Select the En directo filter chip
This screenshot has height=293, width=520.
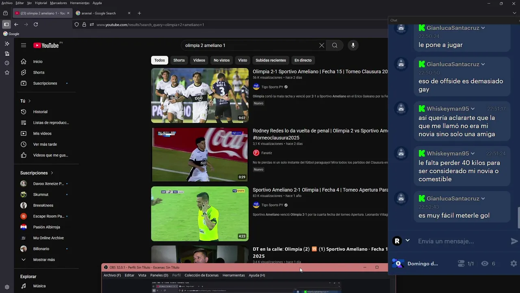(303, 60)
